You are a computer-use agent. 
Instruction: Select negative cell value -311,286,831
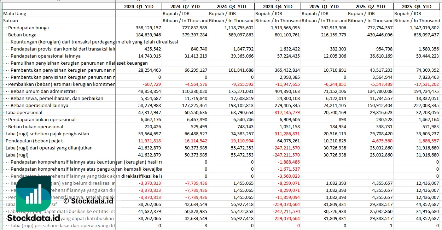tap(286, 134)
